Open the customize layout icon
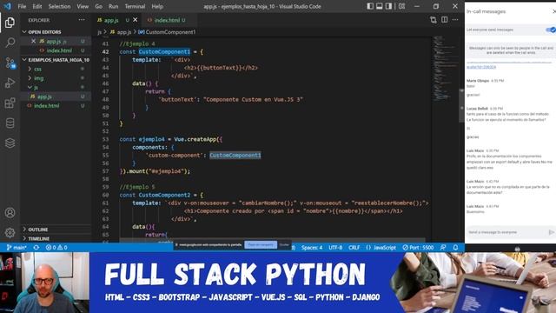556x313 pixels. click(401, 6)
